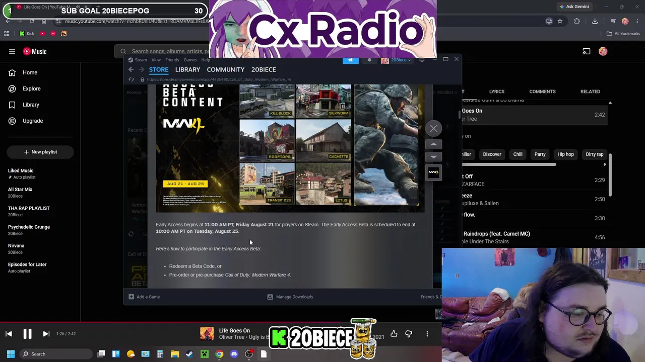Go to the Steam LIBRARY tab
The image size is (645, 362).
click(x=187, y=69)
